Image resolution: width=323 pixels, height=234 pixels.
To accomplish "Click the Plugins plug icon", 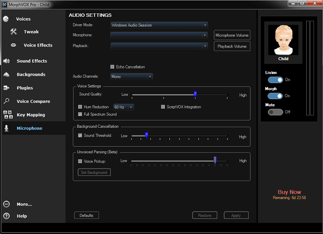I will 6,88.
